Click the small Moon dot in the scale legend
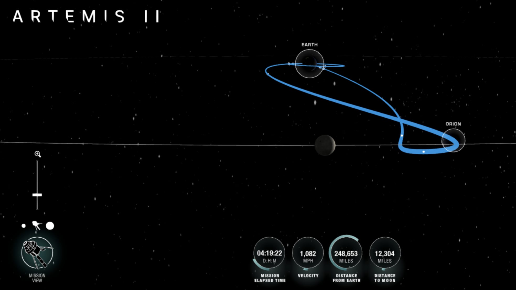Image resolution: width=516 pixels, height=290 pixels. pyautogui.click(x=23, y=226)
